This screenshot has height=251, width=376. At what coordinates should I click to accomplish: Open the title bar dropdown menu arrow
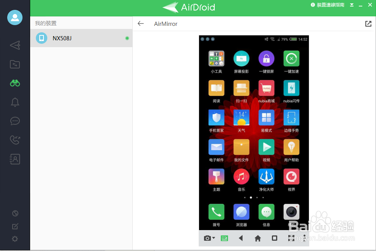coord(352,5)
